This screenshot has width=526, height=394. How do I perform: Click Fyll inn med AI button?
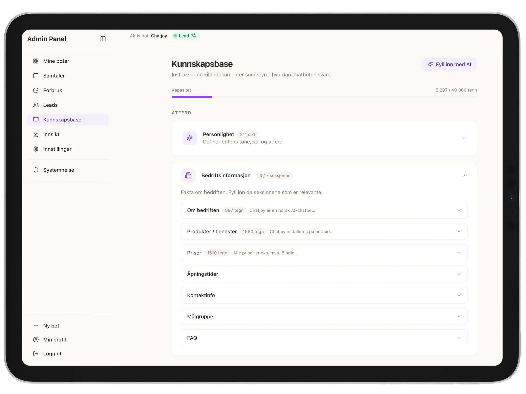pyautogui.click(x=449, y=64)
